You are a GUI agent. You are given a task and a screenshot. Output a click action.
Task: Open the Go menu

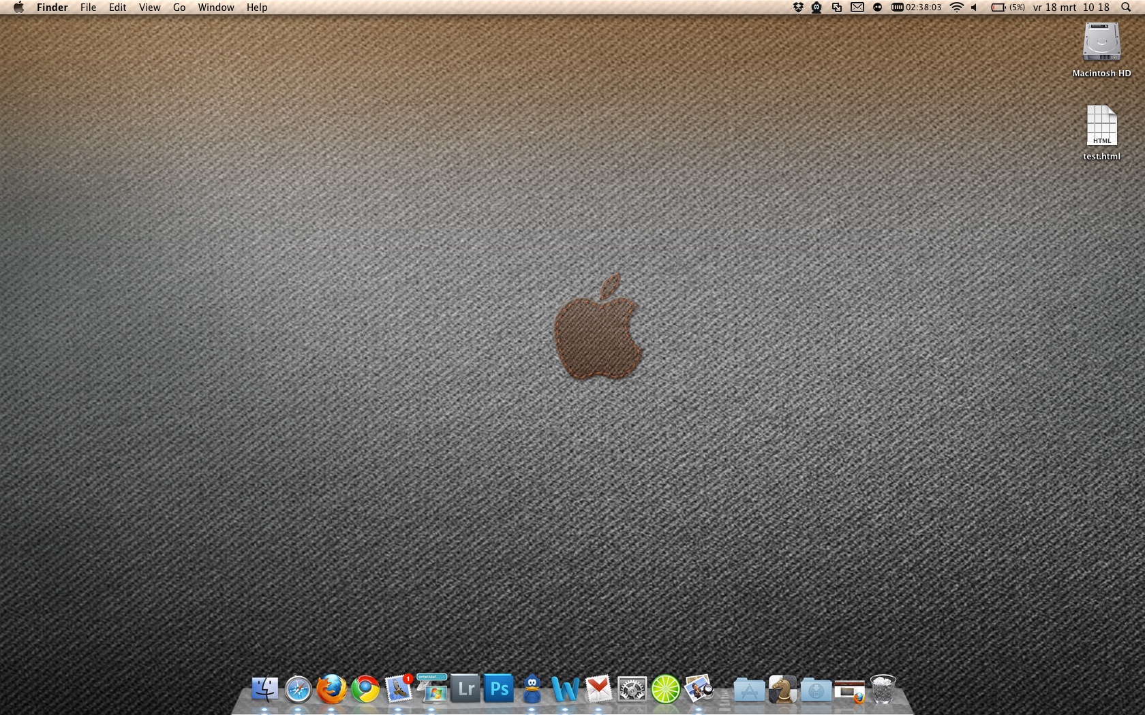click(x=179, y=7)
